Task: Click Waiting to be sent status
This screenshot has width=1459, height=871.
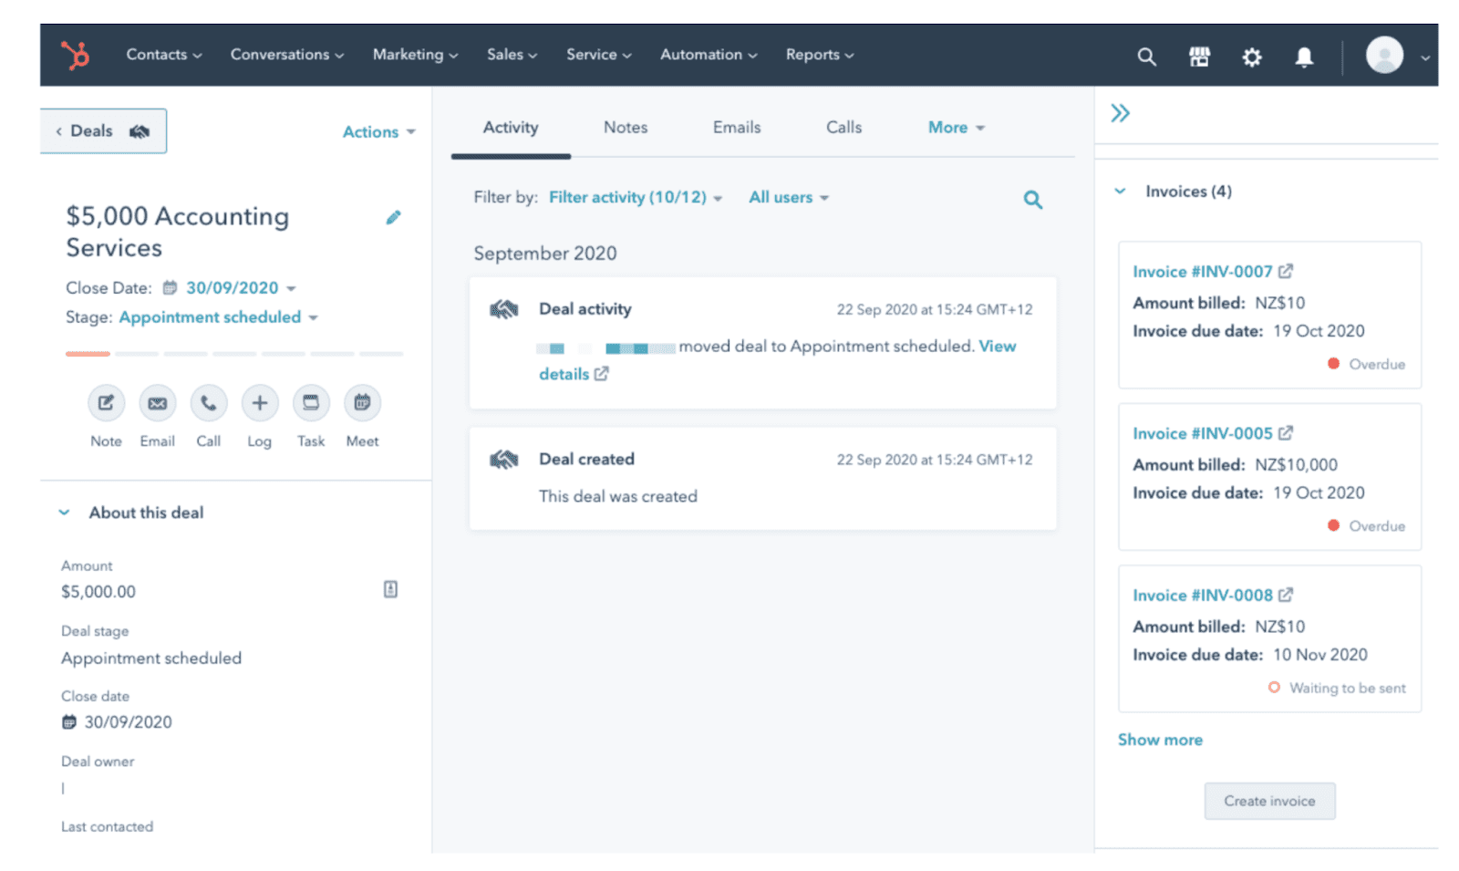Action: (x=1337, y=688)
